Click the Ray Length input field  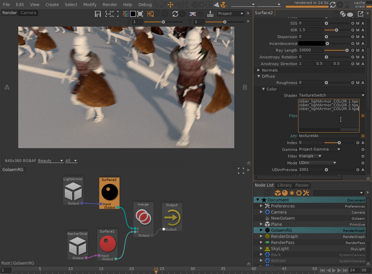[x=311, y=50]
